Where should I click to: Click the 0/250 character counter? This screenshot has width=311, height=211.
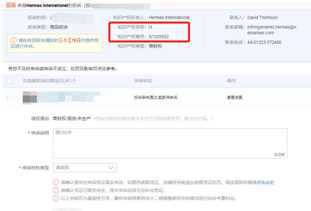tap(280, 154)
